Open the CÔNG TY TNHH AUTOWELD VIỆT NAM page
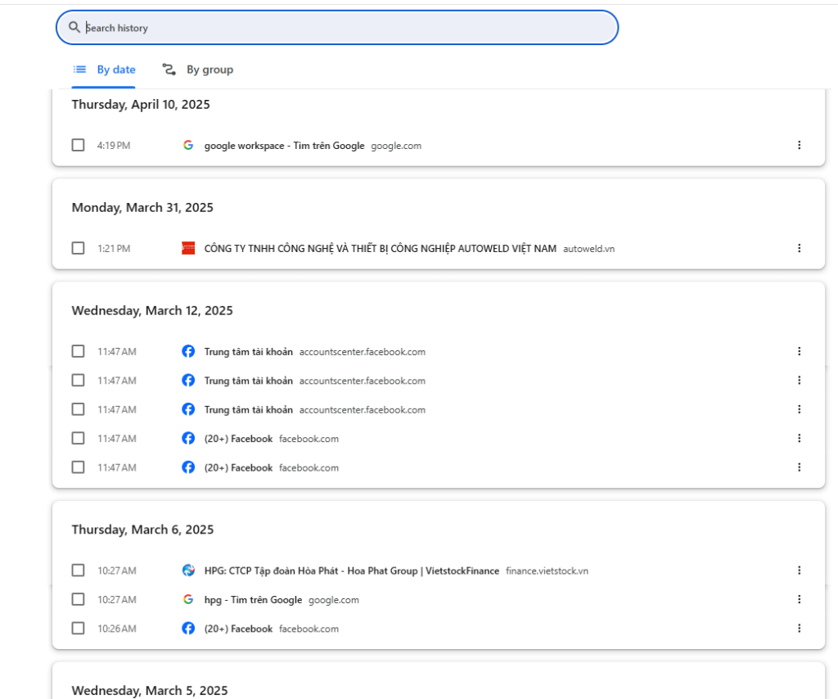Screen dimensions: 838x699 (380, 249)
